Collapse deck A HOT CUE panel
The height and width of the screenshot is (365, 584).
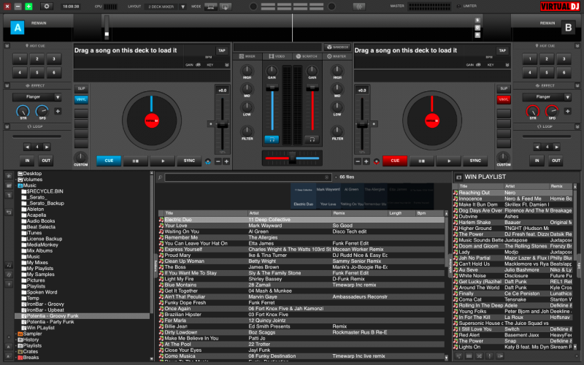pos(7,46)
